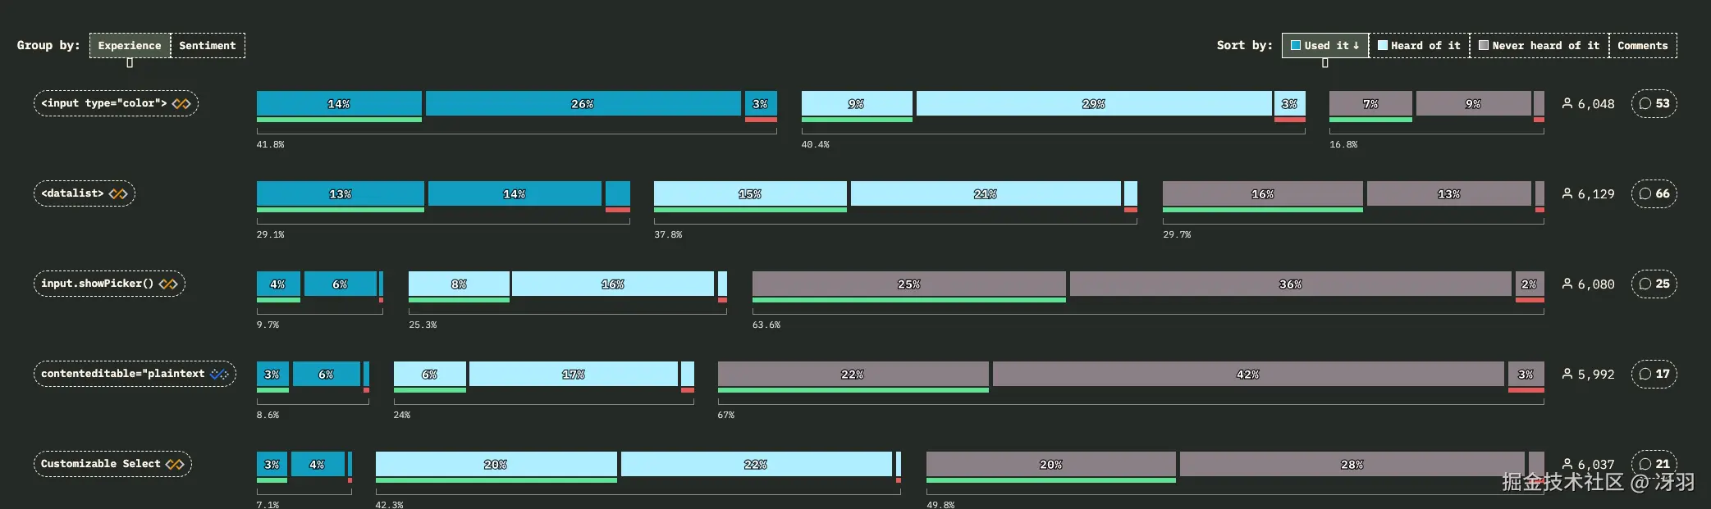Open the 17 comments for contenteditable
1711x509 pixels.
point(1654,374)
